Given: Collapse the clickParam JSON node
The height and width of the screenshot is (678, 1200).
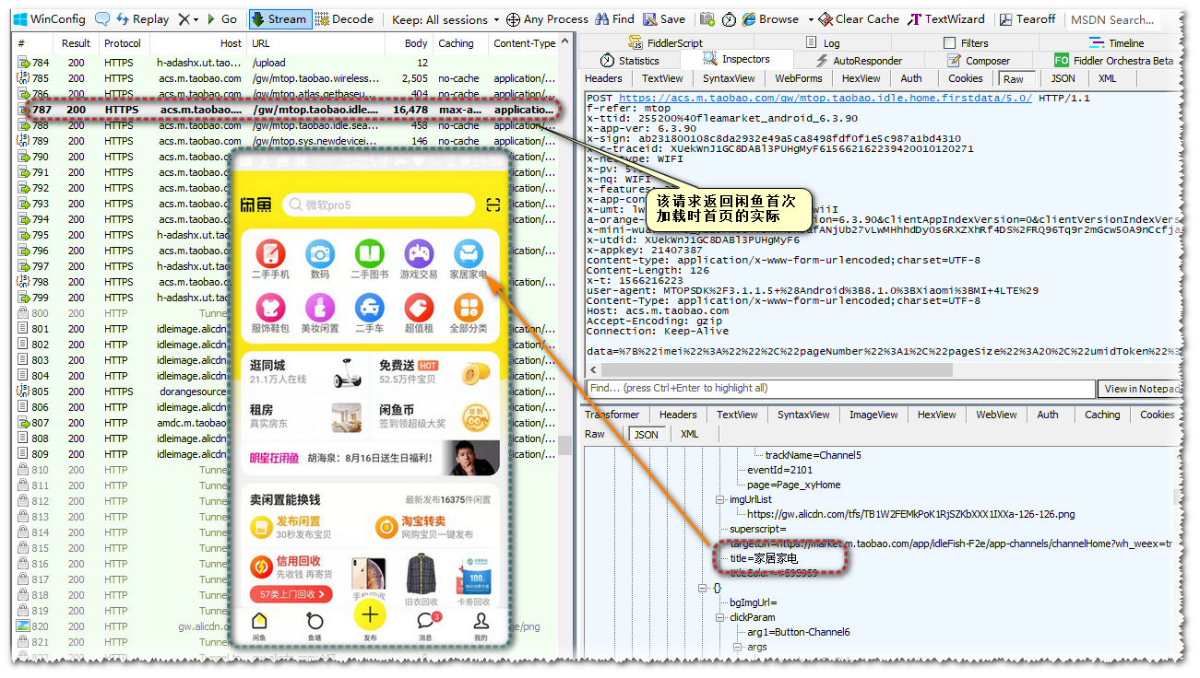Looking at the screenshot, I should tap(721, 617).
